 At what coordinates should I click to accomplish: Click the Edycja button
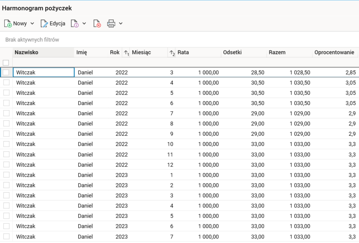tap(53, 23)
